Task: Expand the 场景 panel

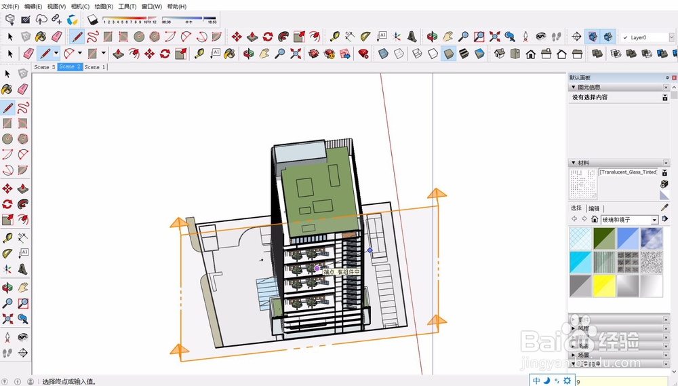Action: 574,355
